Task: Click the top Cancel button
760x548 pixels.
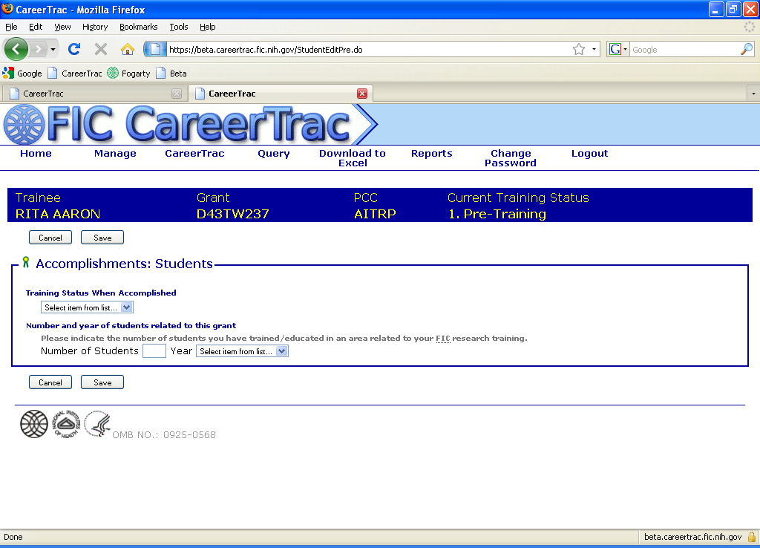Action: pos(50,238)
